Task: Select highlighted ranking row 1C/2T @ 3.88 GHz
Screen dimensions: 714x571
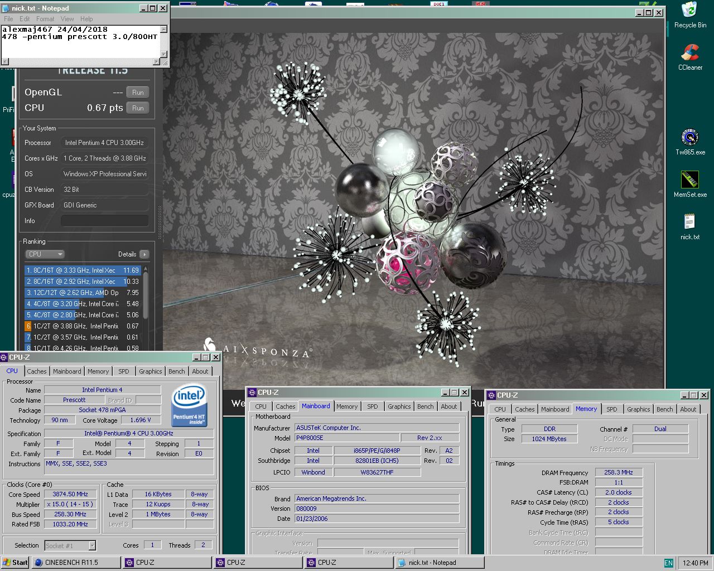Action: [x=83, y=326]
